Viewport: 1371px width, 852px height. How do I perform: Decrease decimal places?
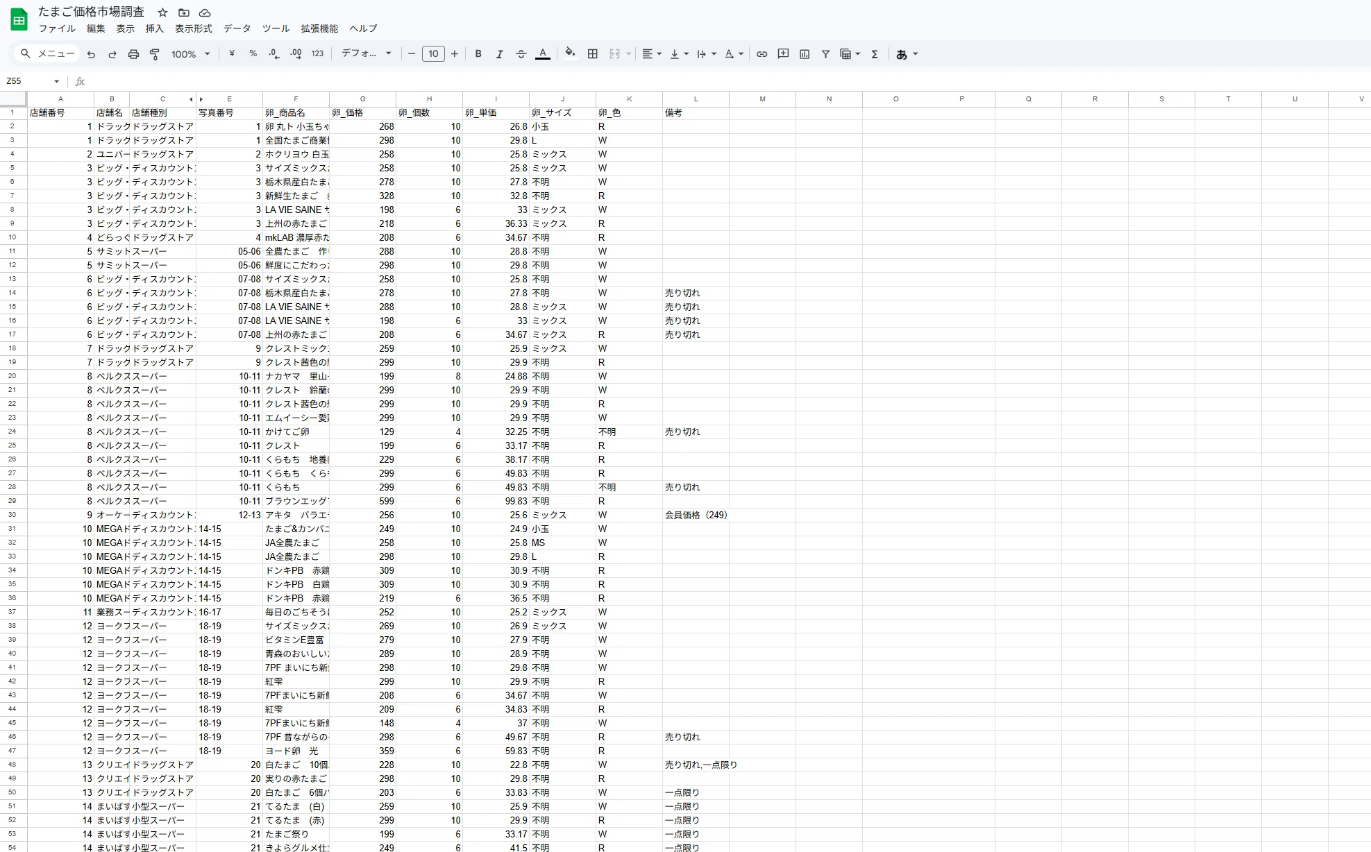point(274,54)
